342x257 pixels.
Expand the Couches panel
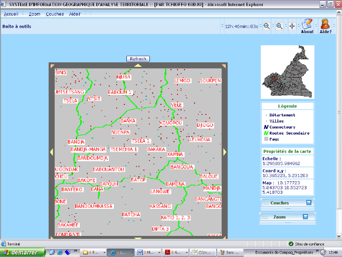[308, 203]
